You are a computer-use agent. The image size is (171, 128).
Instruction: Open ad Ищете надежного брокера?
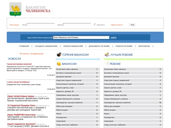tap(22, 124)
